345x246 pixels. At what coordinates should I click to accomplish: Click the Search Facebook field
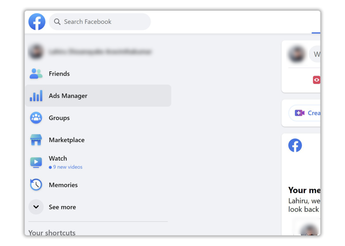click(x=100, y=22)
